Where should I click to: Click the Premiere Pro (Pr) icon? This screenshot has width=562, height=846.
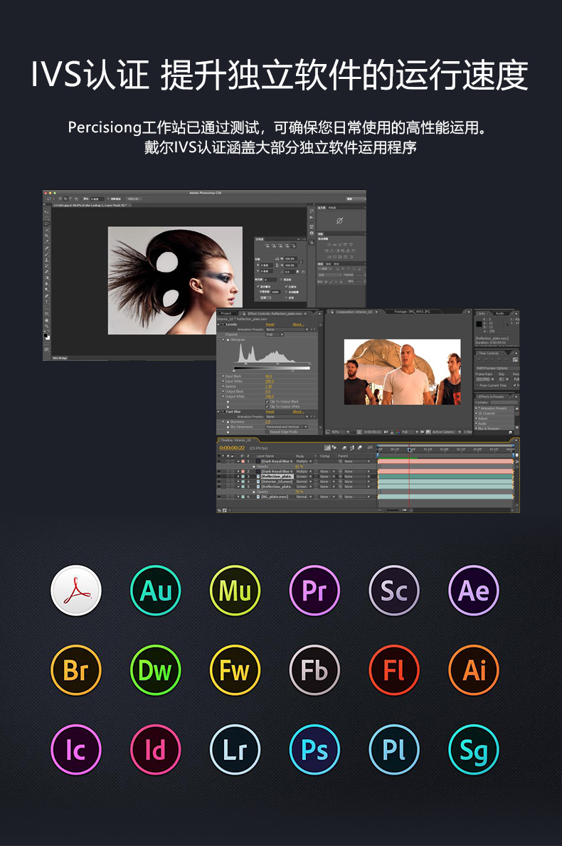click(314, 591)
